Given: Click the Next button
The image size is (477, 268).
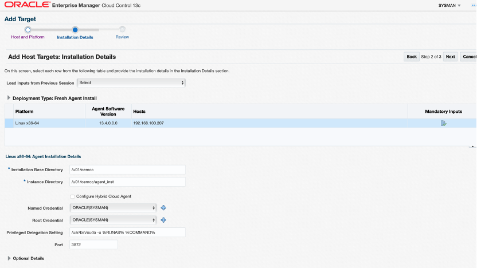Looking at the screenshot, I should coord(450,57).
